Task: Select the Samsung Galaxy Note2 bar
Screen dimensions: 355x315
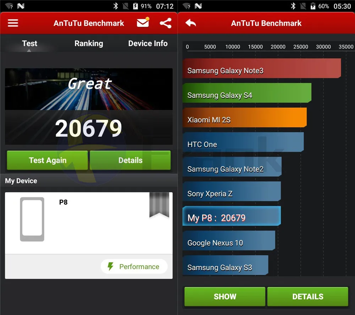Action: tap(232, 167)
